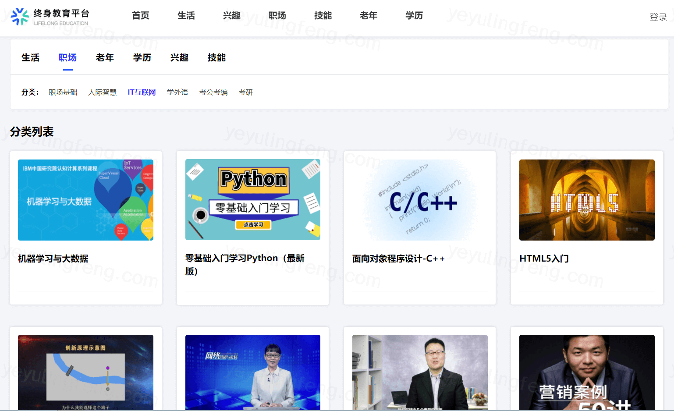Open the course thumbnail with man by bookshelf

click(420, 372)
